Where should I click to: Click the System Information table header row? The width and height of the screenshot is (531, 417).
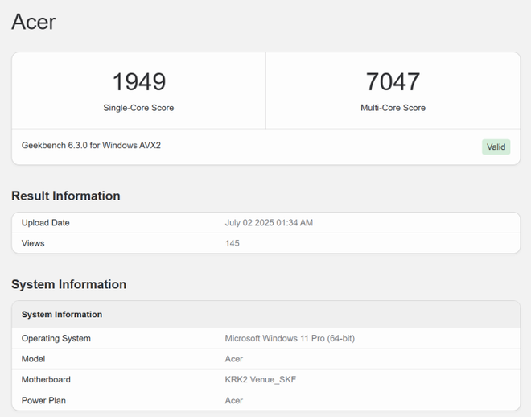point(265,314)
